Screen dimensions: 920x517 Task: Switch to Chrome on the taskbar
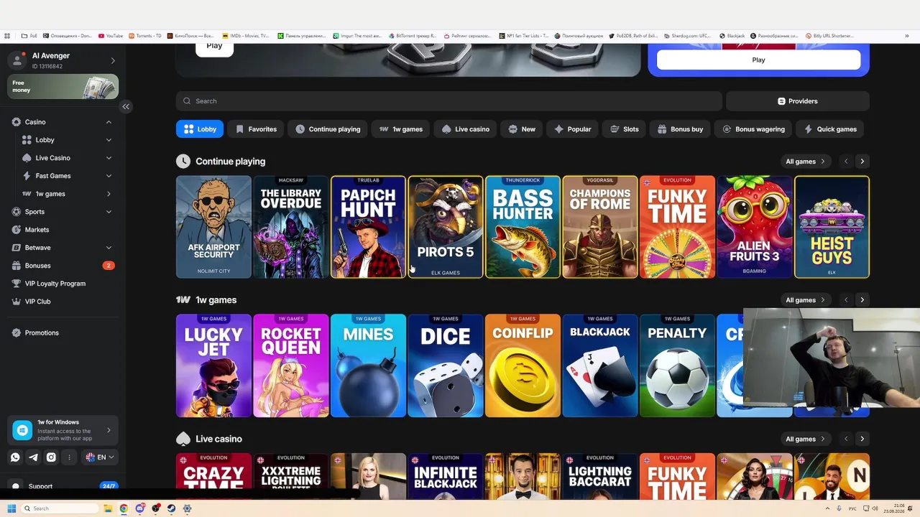coord(124,508)
